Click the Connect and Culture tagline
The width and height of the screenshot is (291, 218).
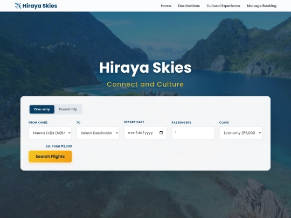click(x=145, y=85)
